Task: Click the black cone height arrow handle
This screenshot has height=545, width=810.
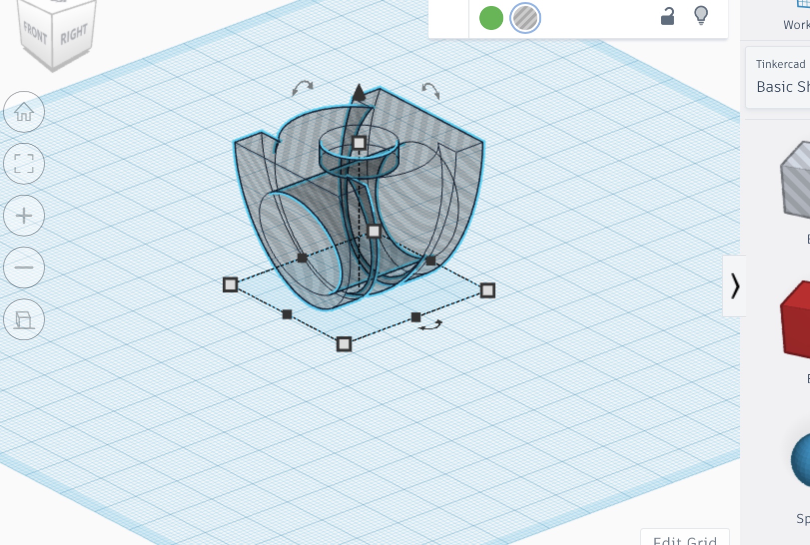Action: 359,93
